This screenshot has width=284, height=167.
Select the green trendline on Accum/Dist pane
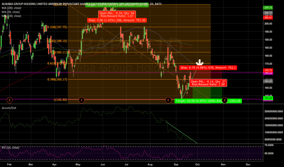tap(182, 133)
